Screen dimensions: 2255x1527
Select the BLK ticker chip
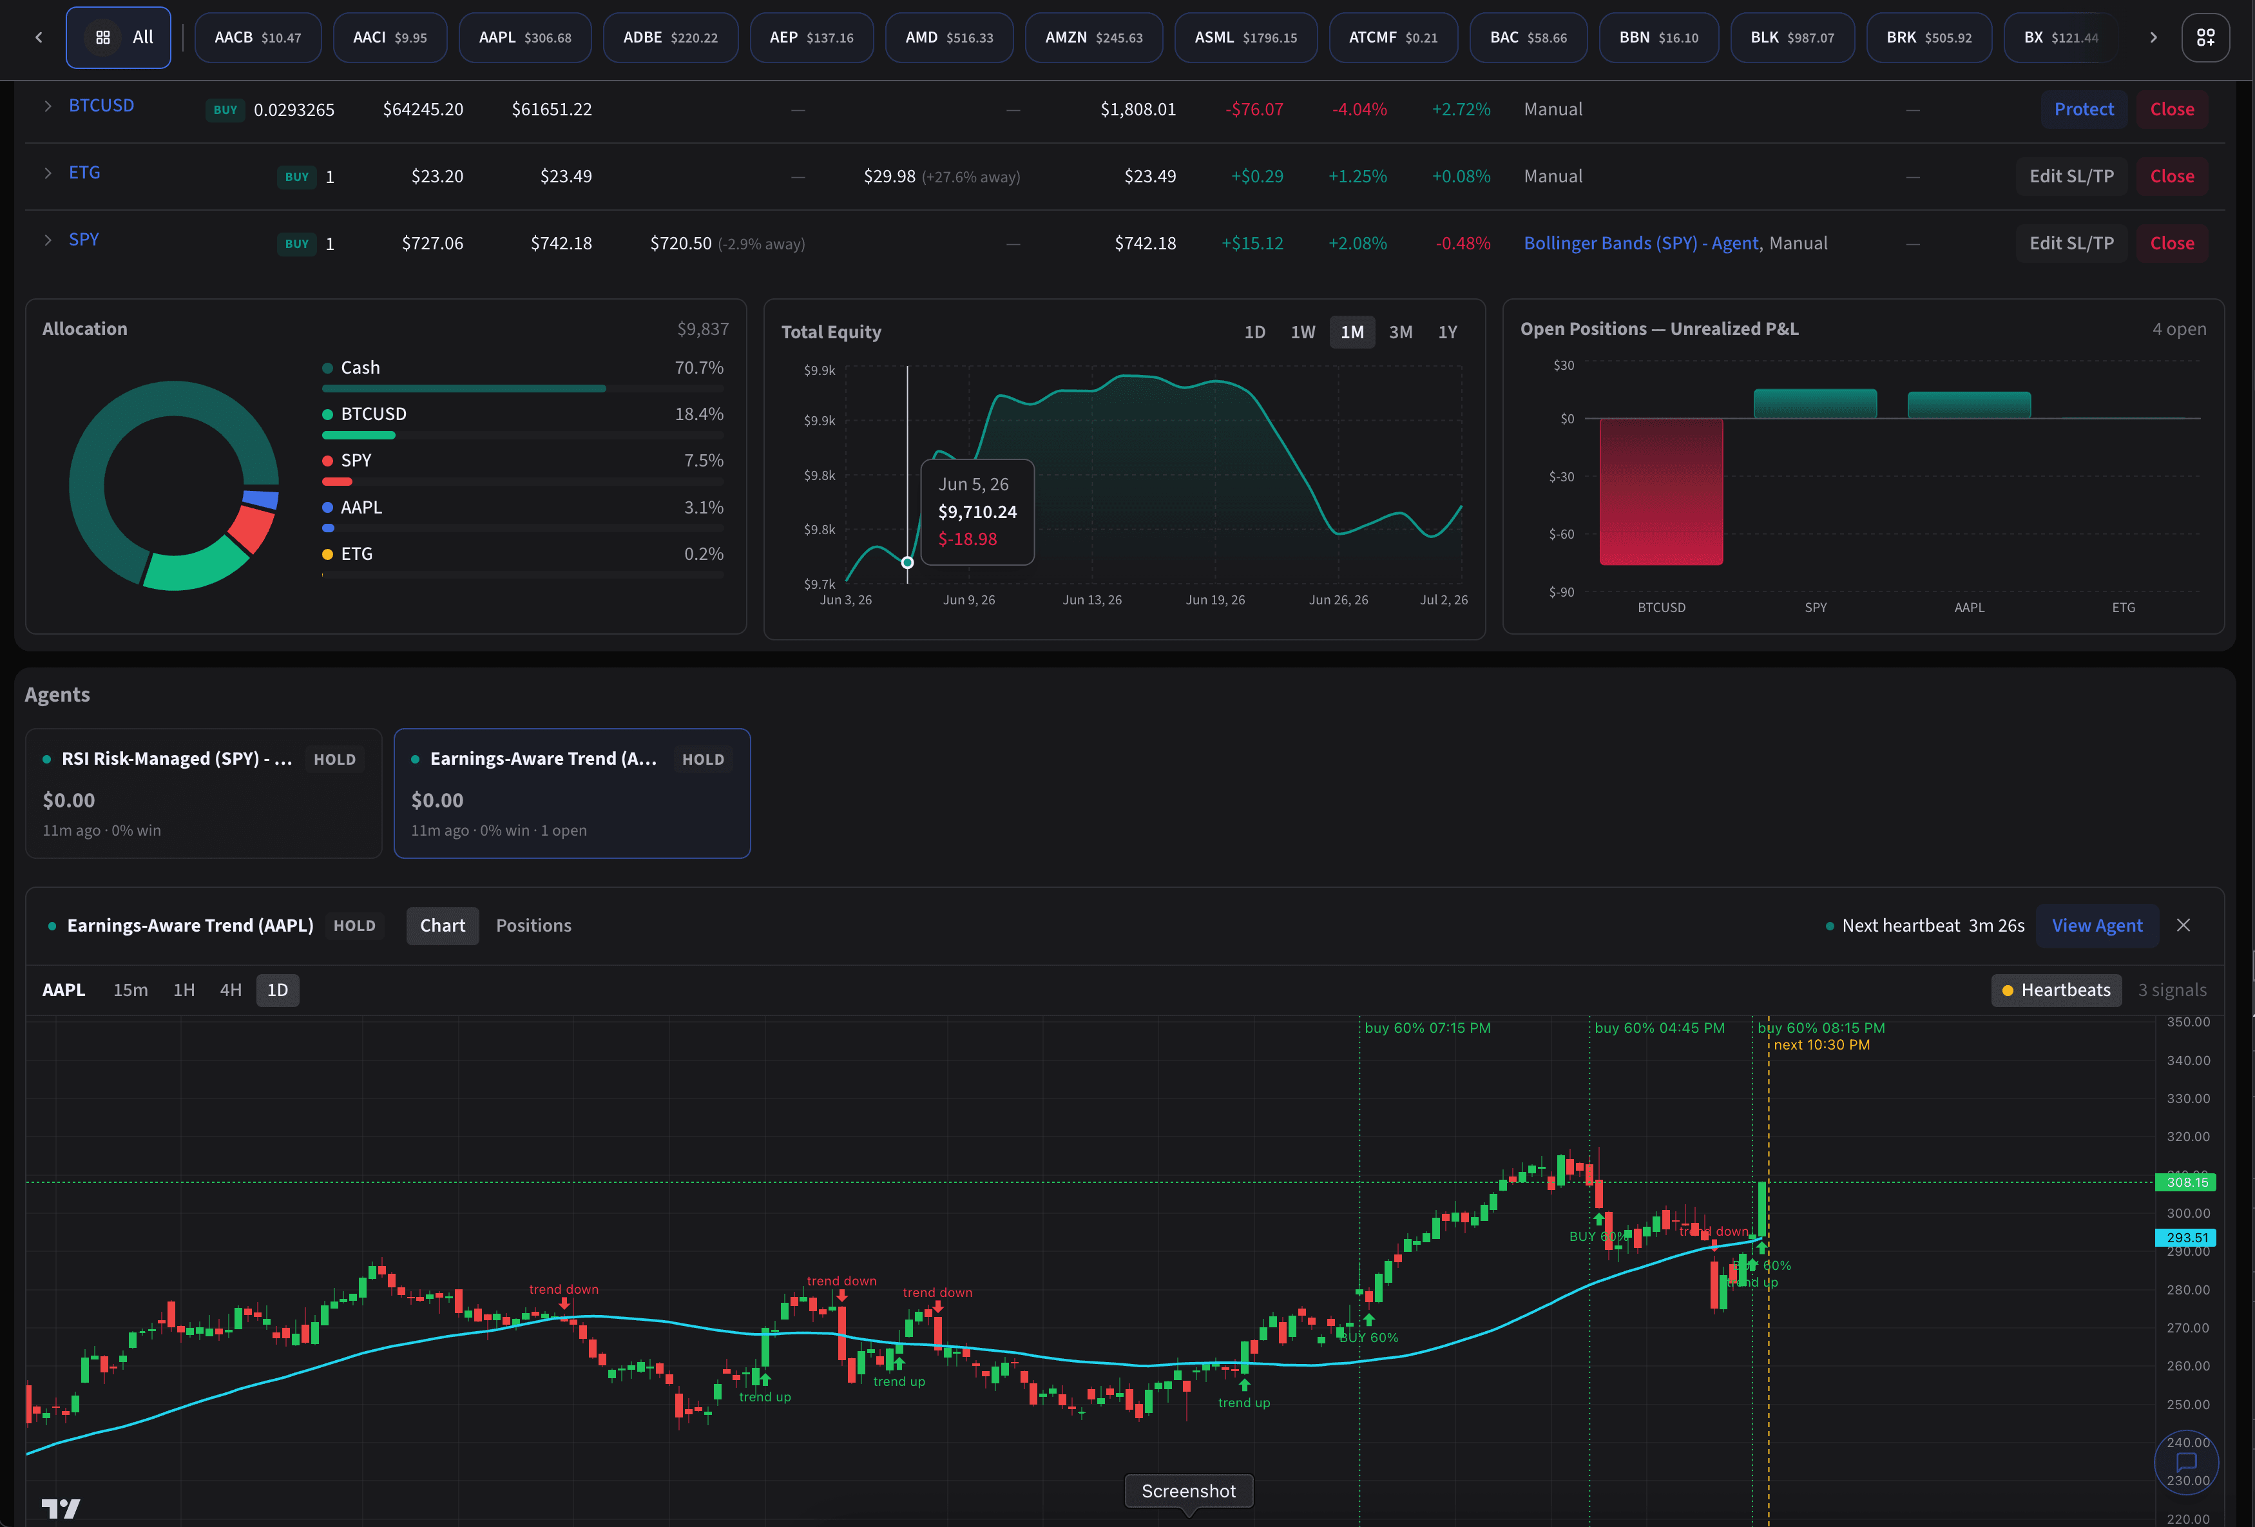click(x=1792, y=37)
